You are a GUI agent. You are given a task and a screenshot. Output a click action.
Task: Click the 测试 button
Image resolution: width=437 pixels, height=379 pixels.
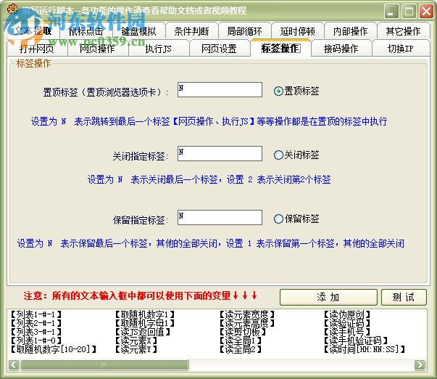(404, 297)
